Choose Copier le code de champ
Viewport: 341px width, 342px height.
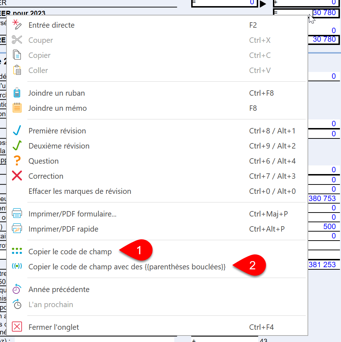157,251
